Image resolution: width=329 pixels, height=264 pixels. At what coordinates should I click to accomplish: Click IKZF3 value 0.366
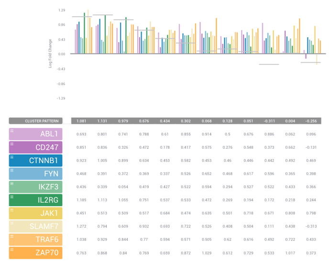pos(311,187)
